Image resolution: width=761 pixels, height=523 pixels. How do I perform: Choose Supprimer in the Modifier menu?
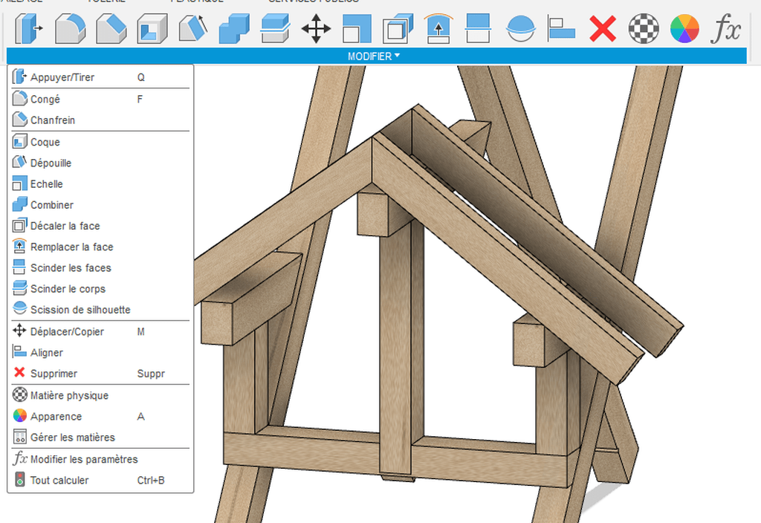100,374
